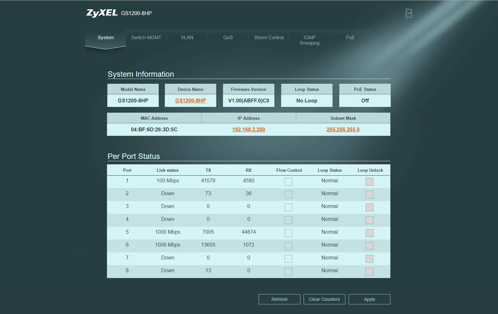Click the Apply button
The height and width of the screenshot is (314, 498).
point(369,299)
